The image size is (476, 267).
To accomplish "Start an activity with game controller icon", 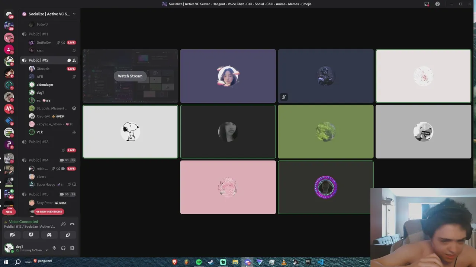I will [49, 235].
